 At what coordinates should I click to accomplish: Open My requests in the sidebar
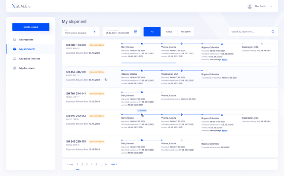pyautogui.click(x=26, y=40)
